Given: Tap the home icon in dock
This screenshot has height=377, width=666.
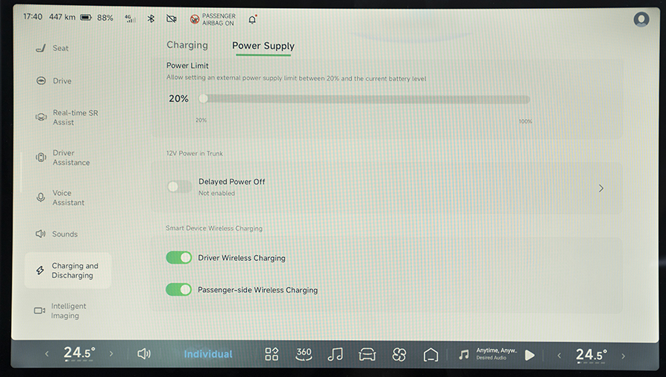Looking at the screenshot, I should coord(431,354).
